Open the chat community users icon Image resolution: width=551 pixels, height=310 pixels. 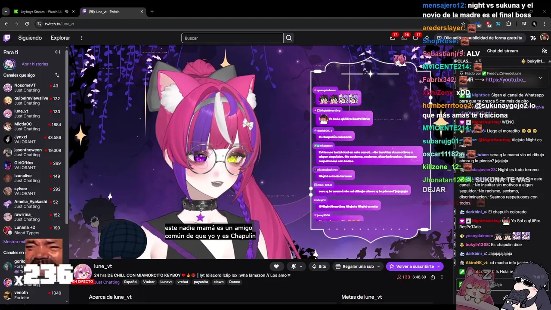(544, 51)
